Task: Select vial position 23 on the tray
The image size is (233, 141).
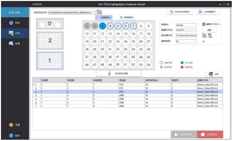Action: click(118, 41)
